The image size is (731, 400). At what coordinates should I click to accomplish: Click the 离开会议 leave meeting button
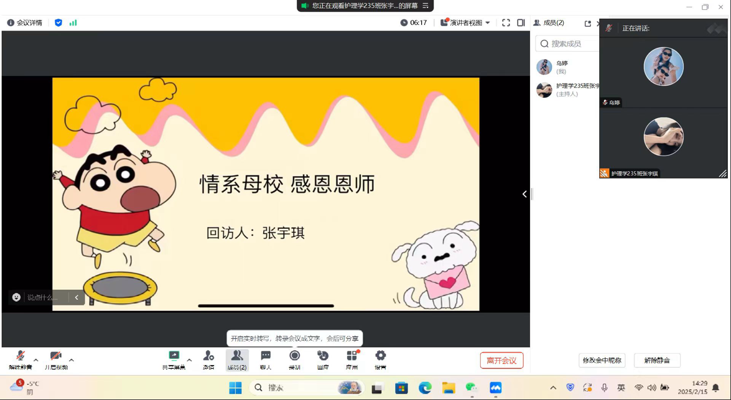tap(501, 361)
